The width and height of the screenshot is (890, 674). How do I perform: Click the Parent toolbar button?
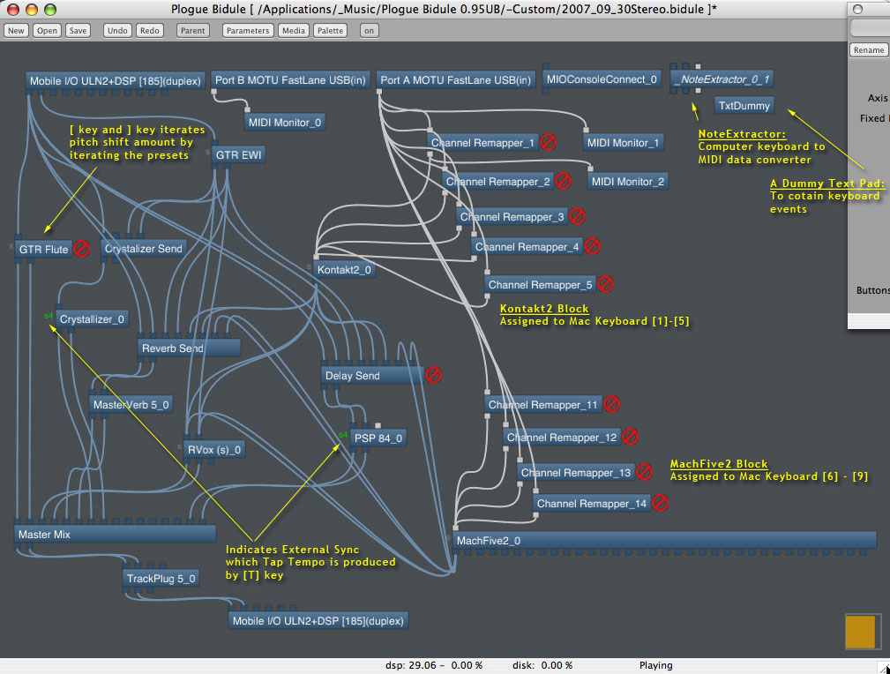point(192,30)
